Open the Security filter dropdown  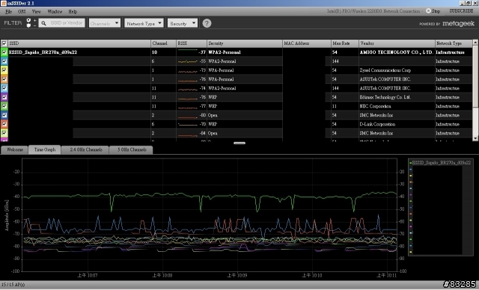[x=183, y=23]
